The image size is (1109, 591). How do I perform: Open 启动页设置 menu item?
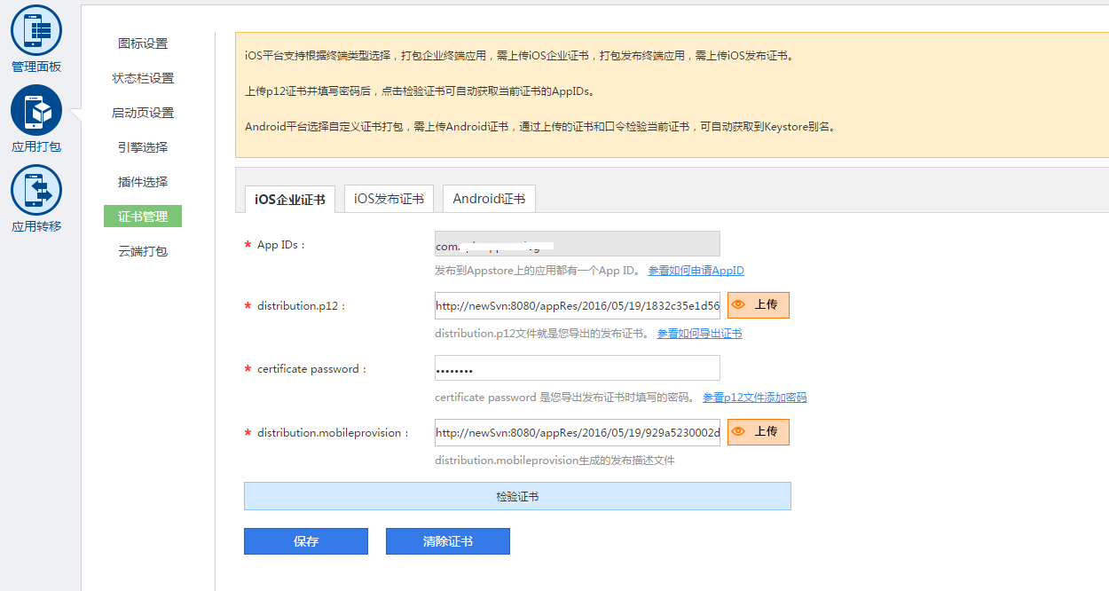click(143, 113)
